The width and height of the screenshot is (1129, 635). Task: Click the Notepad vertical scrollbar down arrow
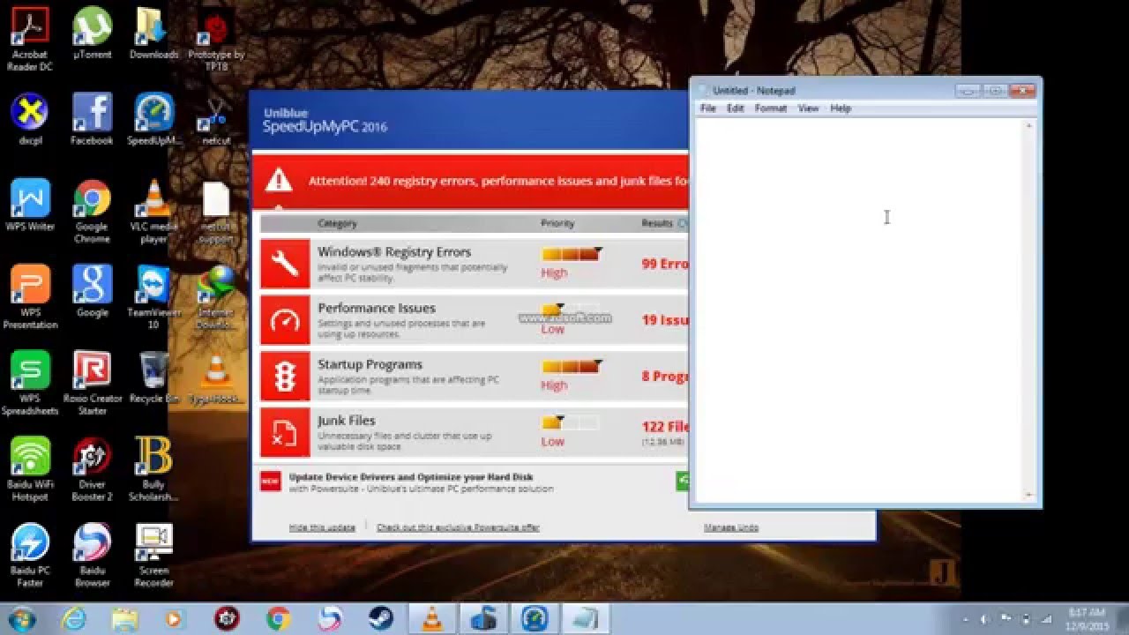[1028, 495]
